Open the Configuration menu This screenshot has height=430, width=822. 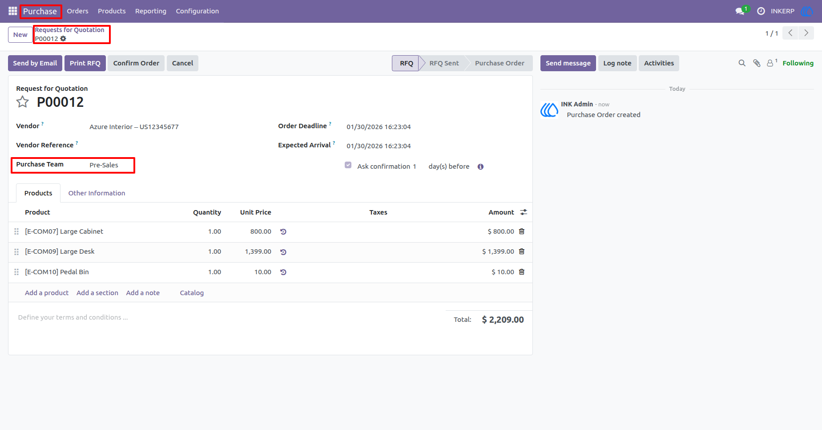click(197, 11)
